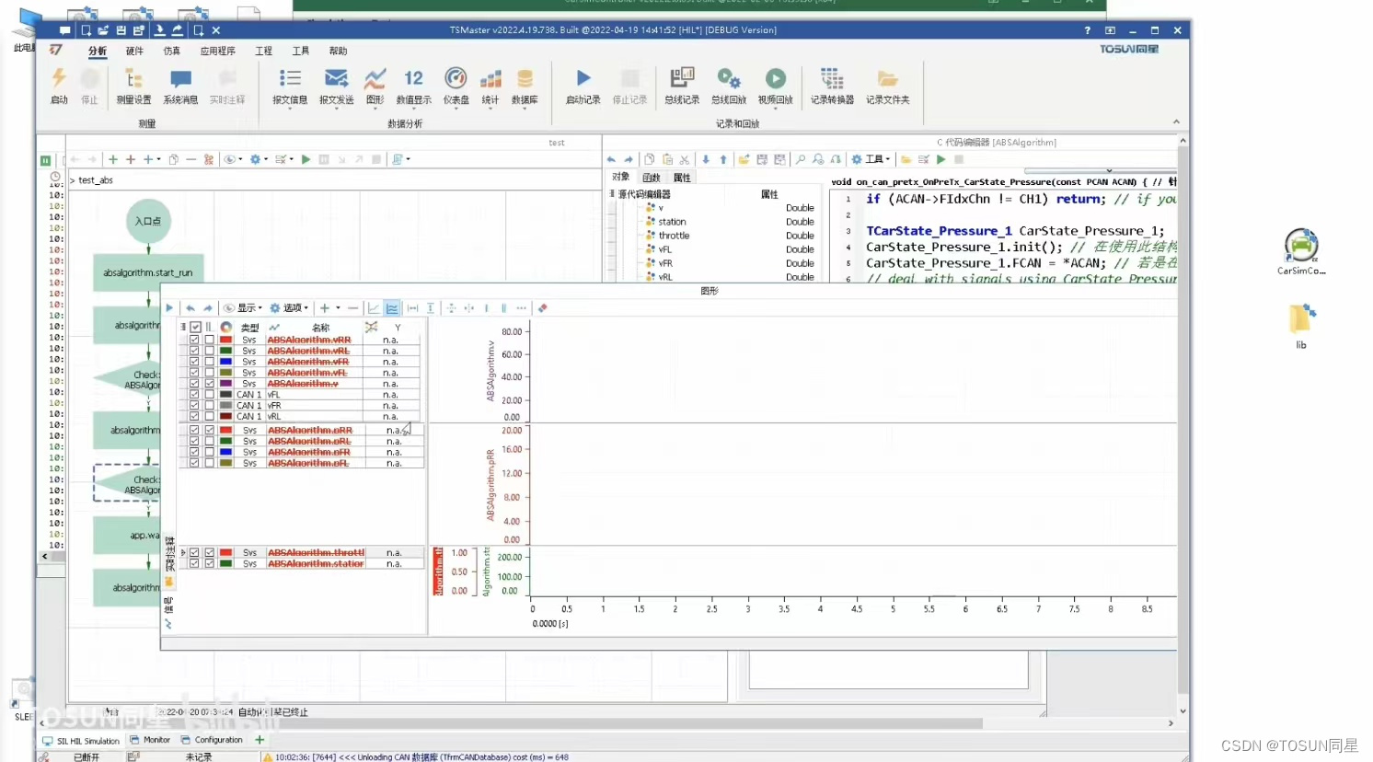Click the remove signal minus icon in graphics toolbar

tap(352, 308)
